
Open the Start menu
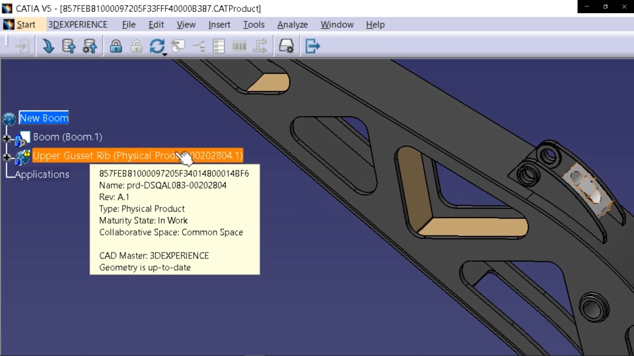(26, 24)
